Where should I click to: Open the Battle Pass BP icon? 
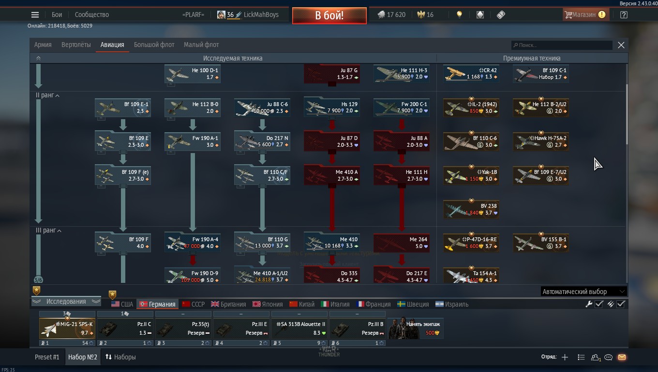[x=501, y=15]
